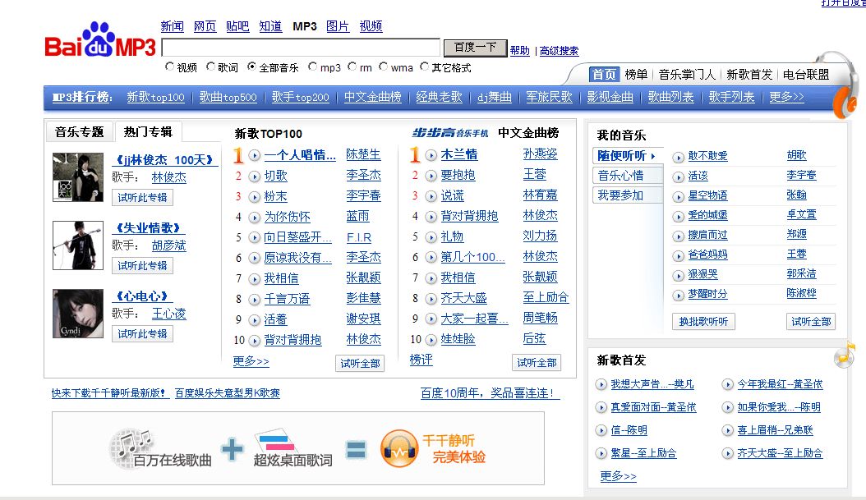Viewport: 866px width, 500px height.
Task: Play 喜上眉梢 icon
Action: click(x=728, y=430)
